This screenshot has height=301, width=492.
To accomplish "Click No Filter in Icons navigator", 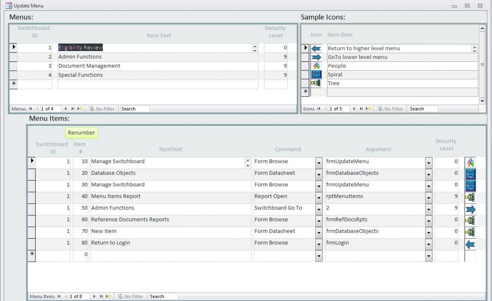I will click(390, 109).
